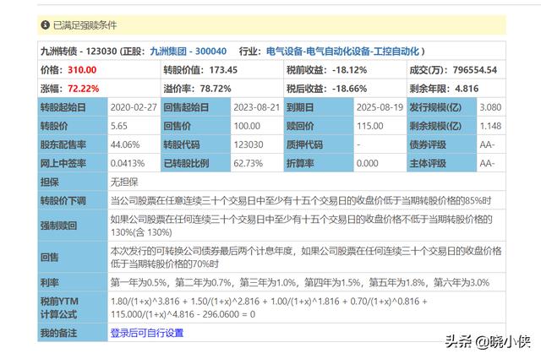The height and width of the screenshot is (359, 541).
Task: Click the 赎回价 value 115.00
Action: click(370, 126)
